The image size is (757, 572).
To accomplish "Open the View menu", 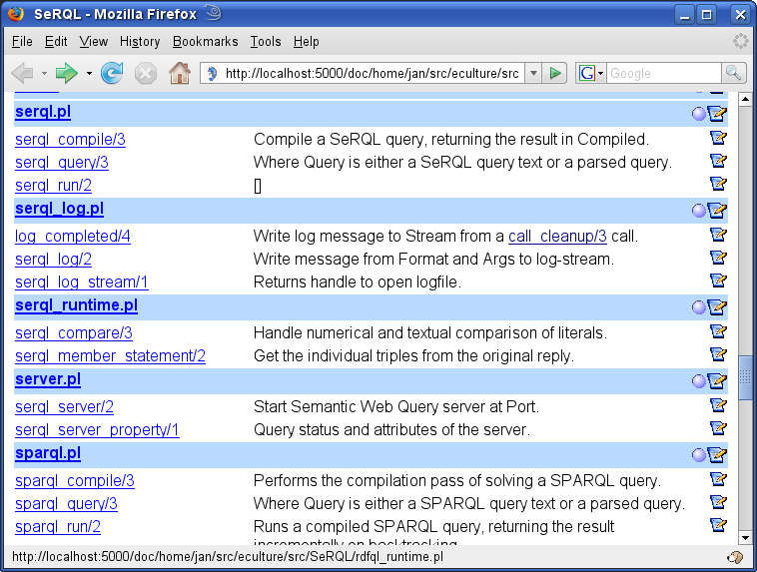I will [94, 42].
